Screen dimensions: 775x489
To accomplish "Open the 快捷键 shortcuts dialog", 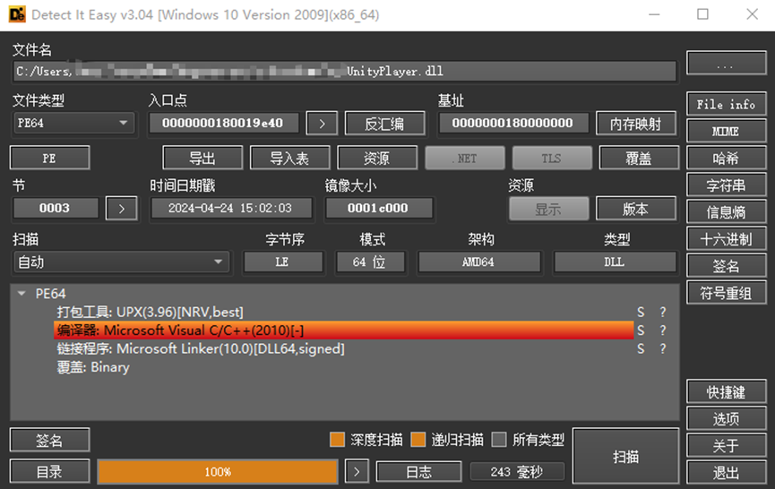I will tap(726, 392).
